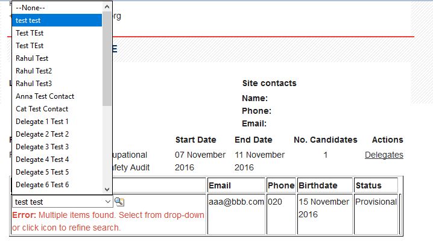The image size is (433, 248).
Task: Pick 'Rahul Test2' in the dropdown list
Action: pos(34,71)
